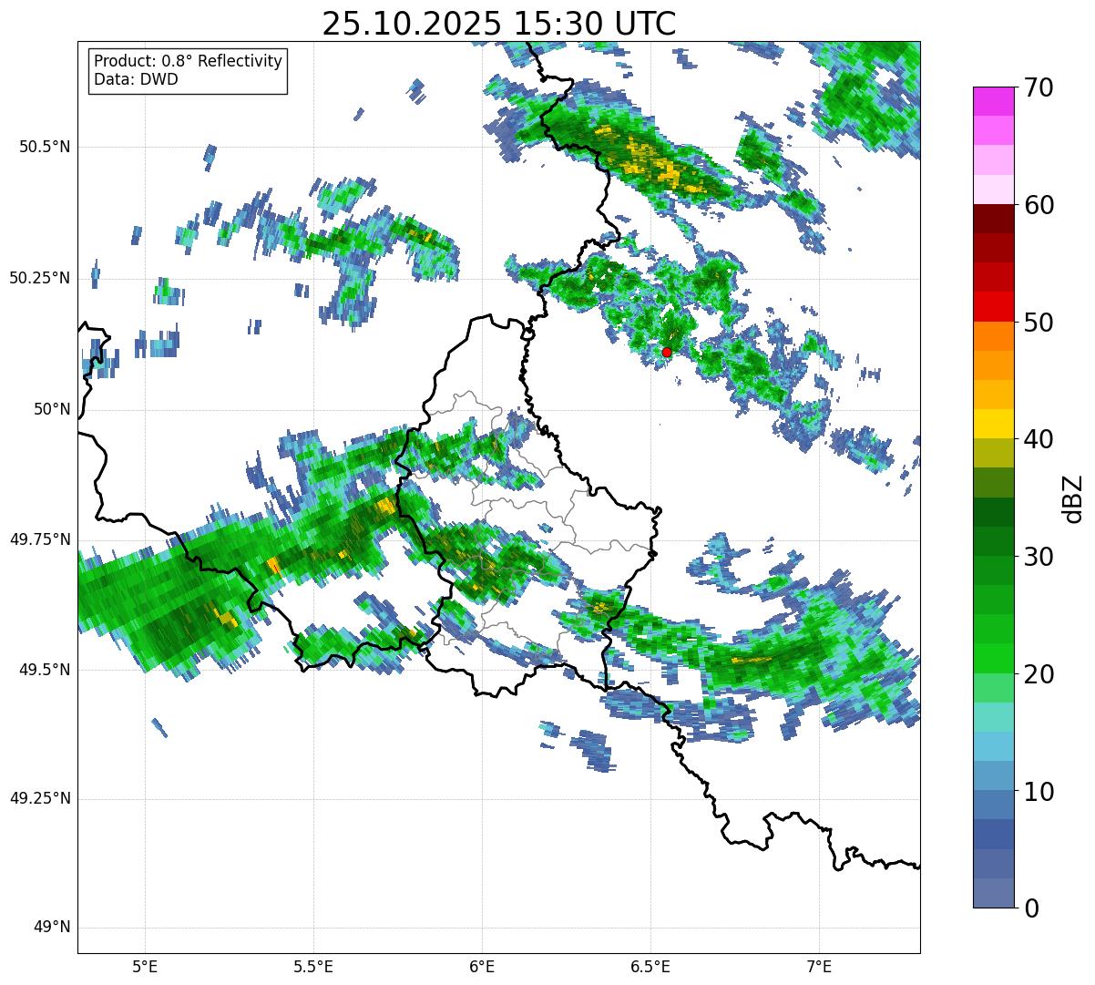Click the colorbar tick label '20'
Viewport: 1095px width, 985px height.
1039,674
